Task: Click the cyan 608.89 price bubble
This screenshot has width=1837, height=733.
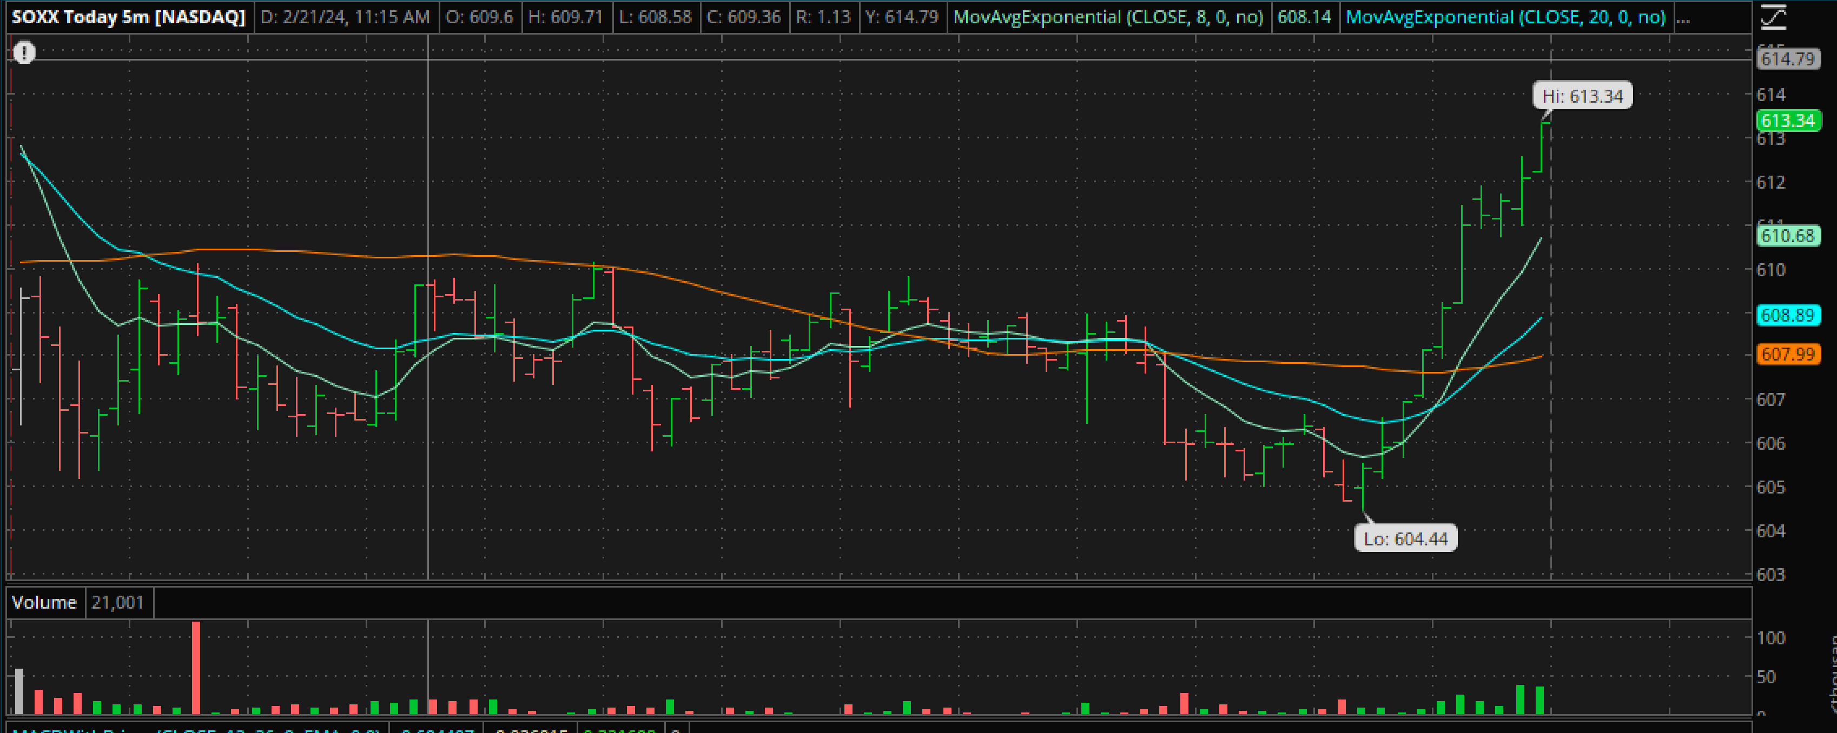Action: (1787, 315)
